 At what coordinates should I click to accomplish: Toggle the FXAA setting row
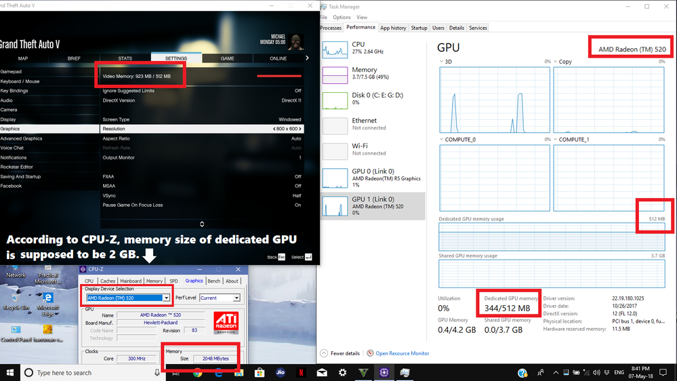(x=202, y=176)
